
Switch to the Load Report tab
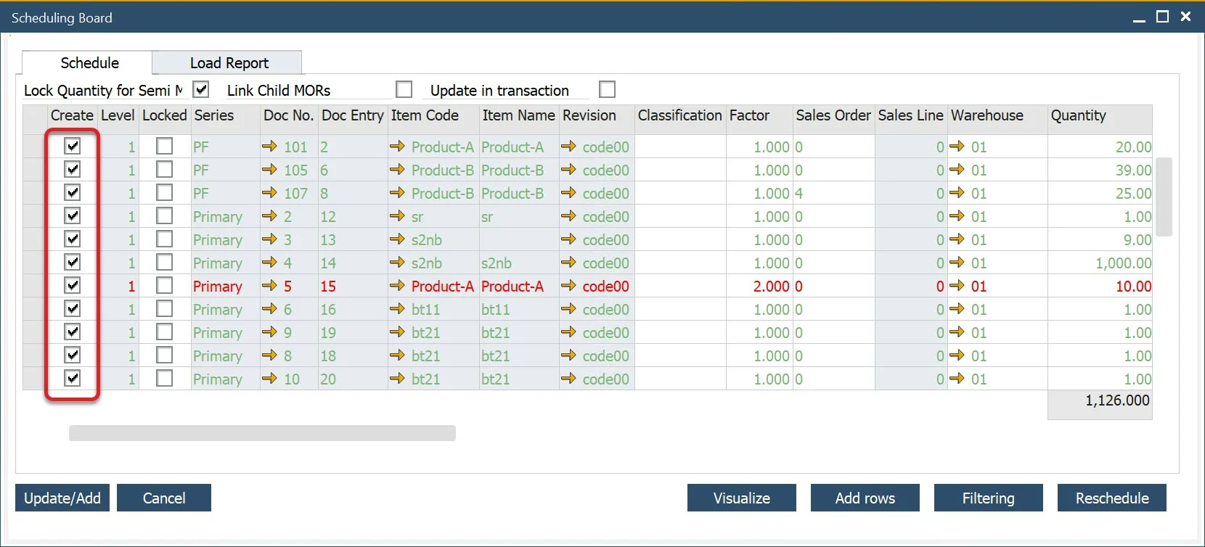(x=229, y=63)
